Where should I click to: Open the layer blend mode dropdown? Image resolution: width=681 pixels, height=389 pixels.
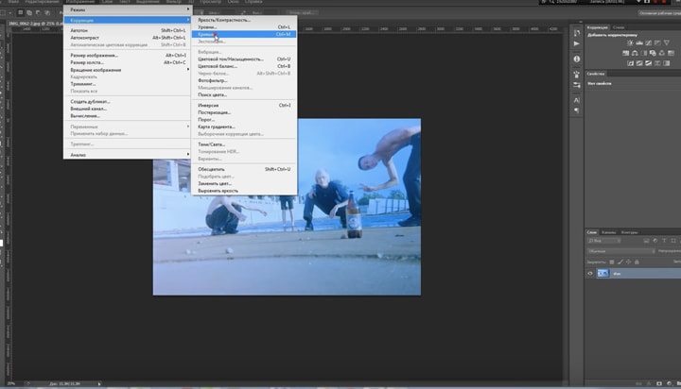pyautogui.click(x=620, y=251)
